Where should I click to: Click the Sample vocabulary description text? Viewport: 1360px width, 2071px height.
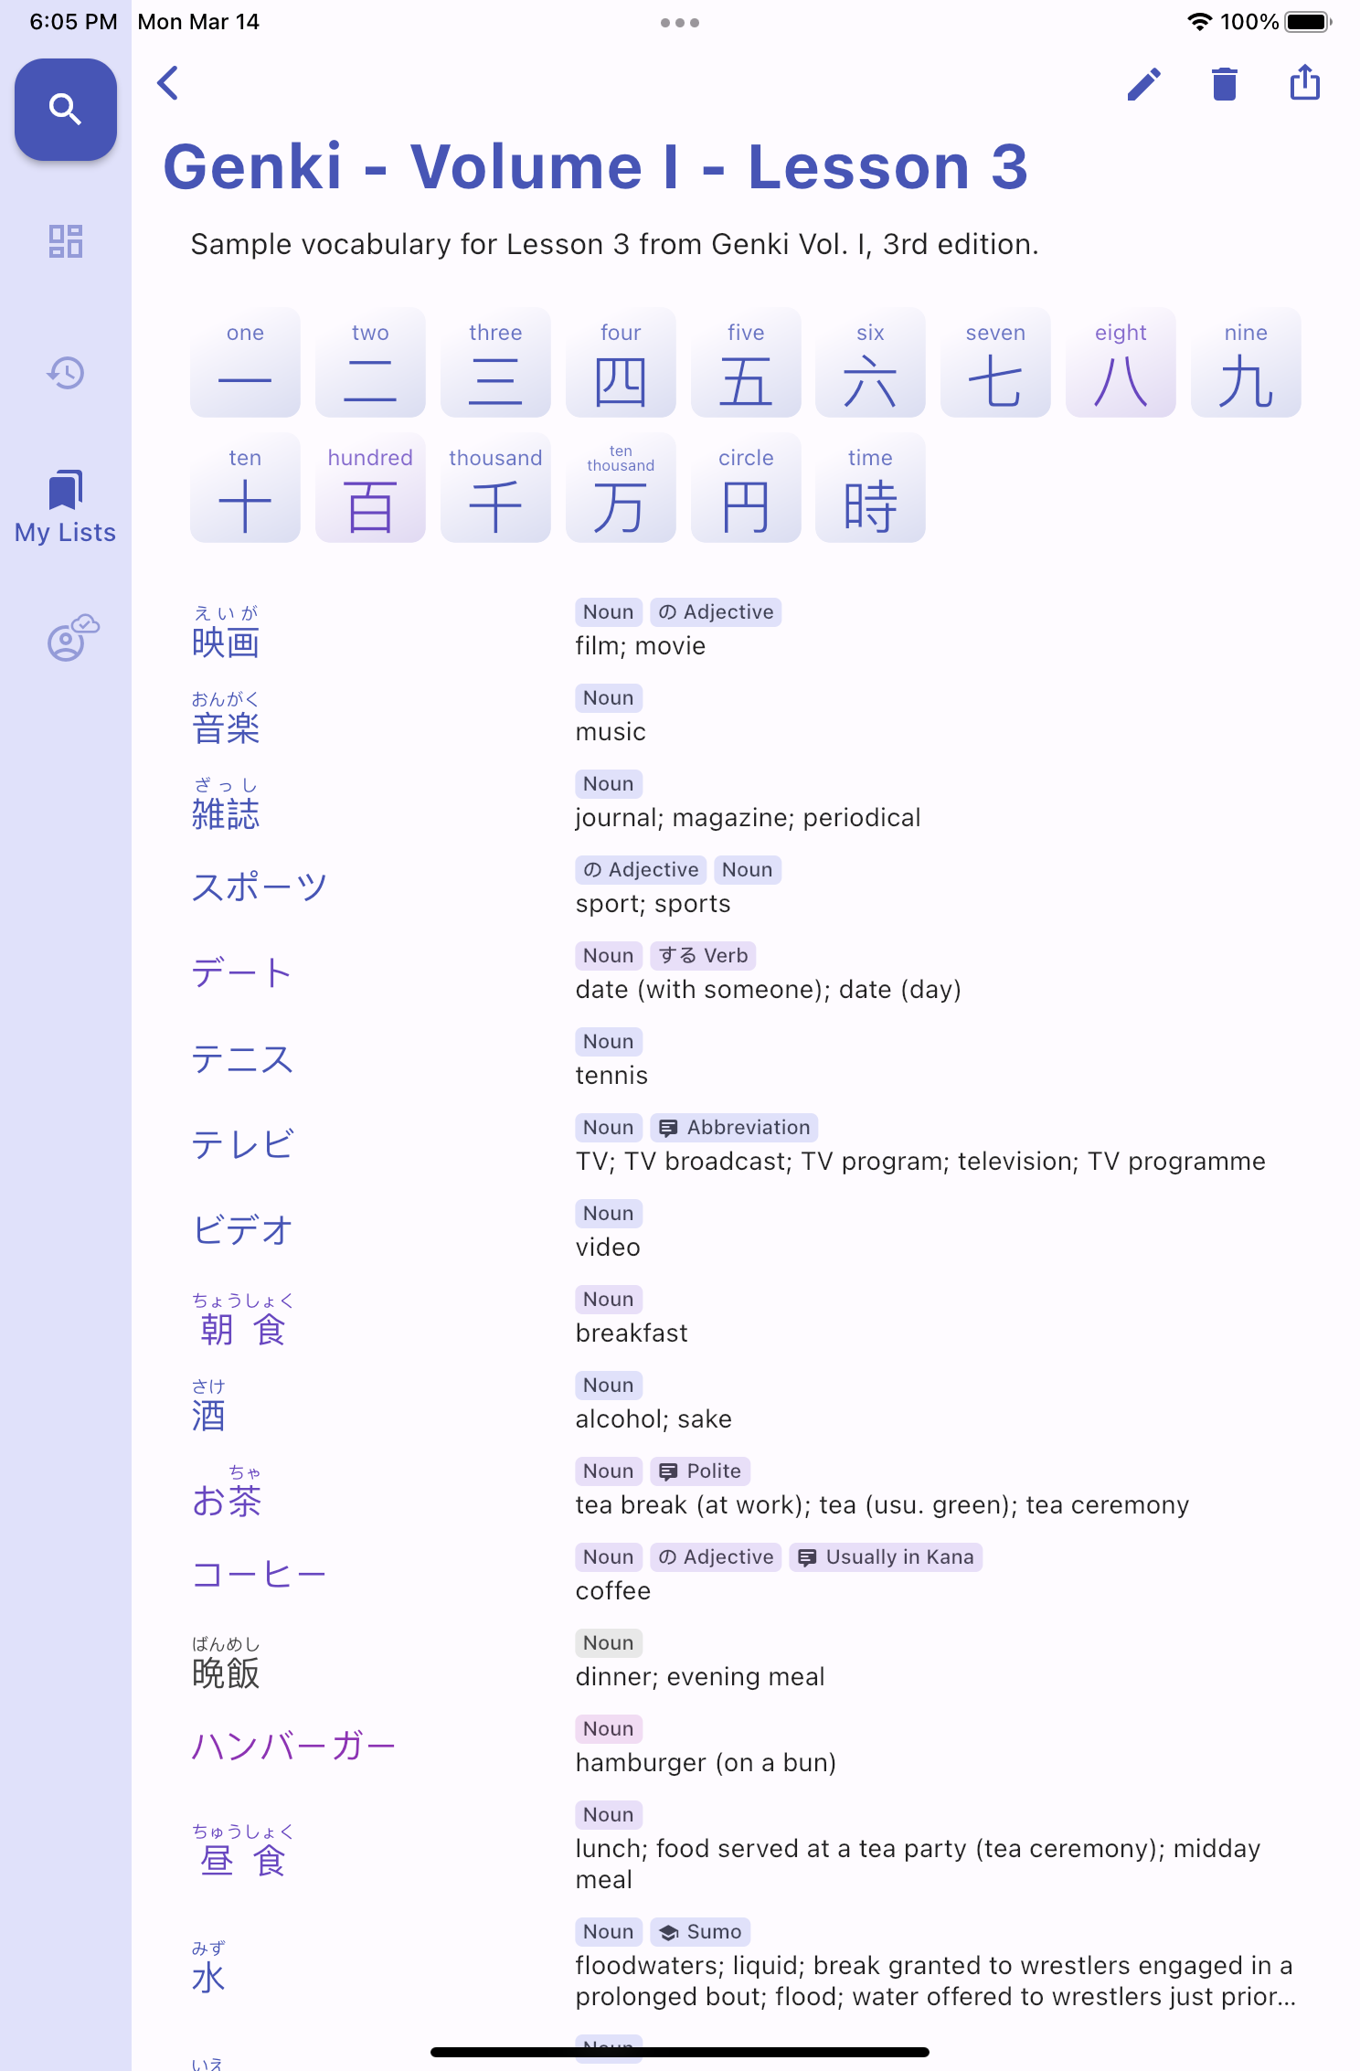(x=614, y=245)
